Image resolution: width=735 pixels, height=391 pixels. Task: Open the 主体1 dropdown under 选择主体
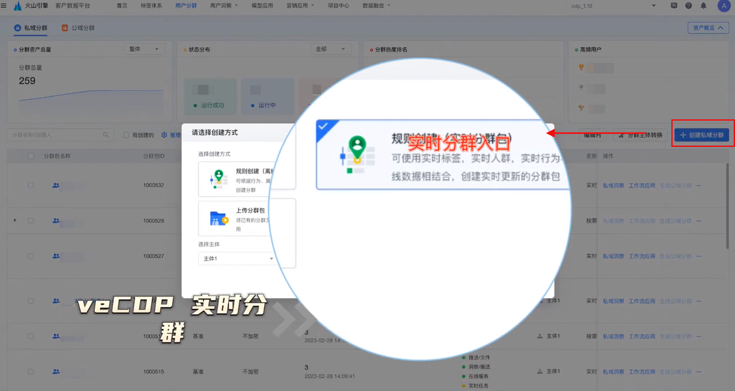point(238,259)
